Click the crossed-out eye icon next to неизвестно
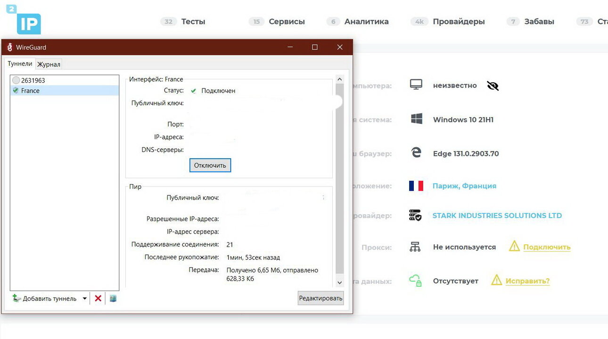Screen dimensions: 608x339 pos(493,86)
